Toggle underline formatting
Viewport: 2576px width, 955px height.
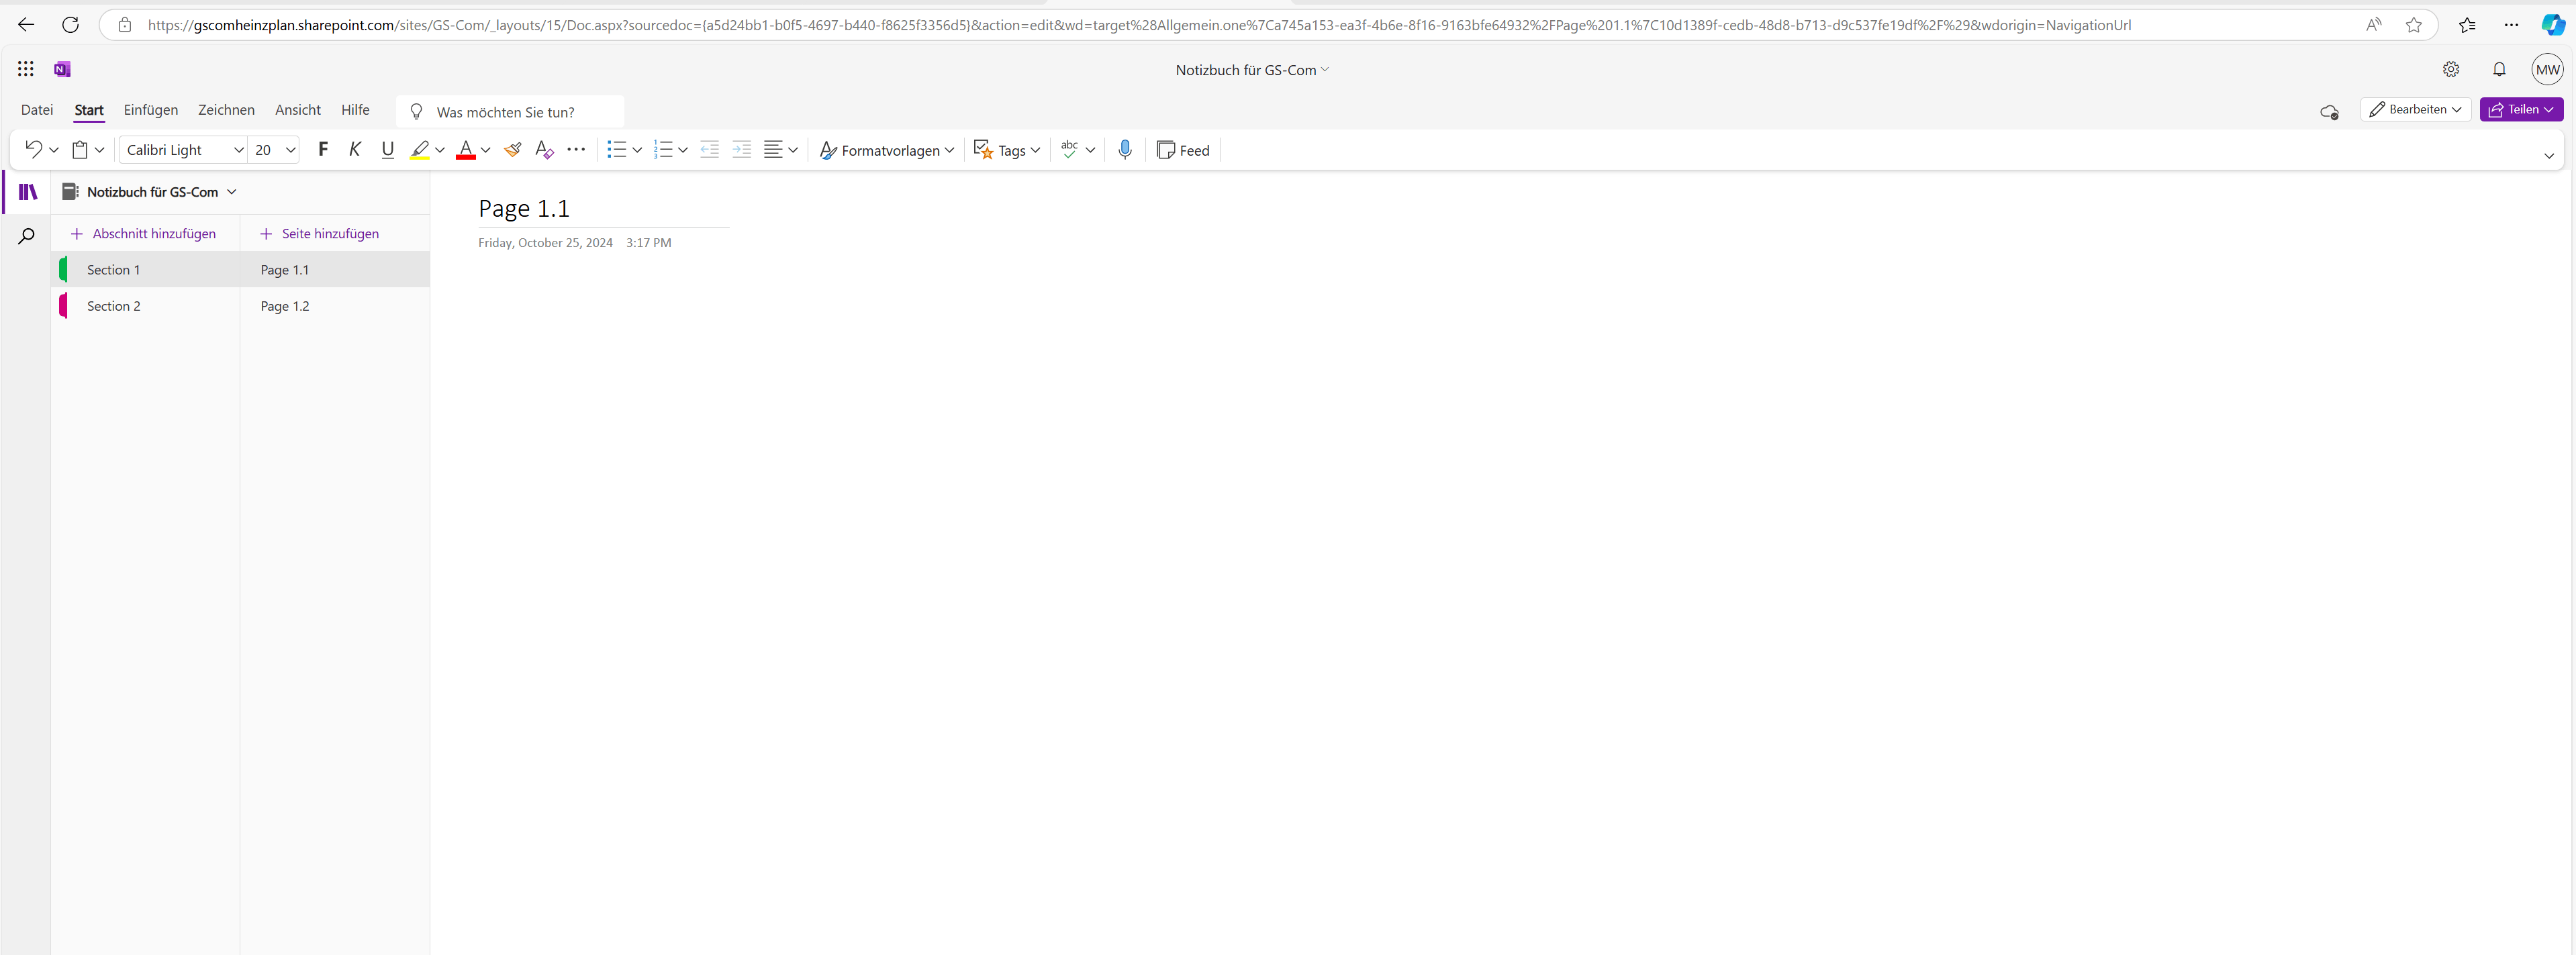(388, 150)
